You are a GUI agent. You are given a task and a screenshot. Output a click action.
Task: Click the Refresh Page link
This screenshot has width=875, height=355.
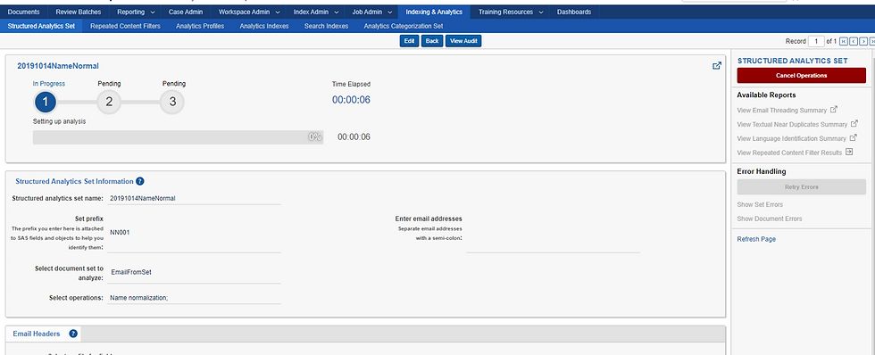[x=756, y=239]
